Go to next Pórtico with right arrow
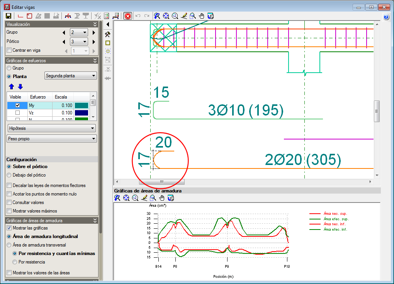The width and height of the screenshot is (394, 284). (93, 41)
